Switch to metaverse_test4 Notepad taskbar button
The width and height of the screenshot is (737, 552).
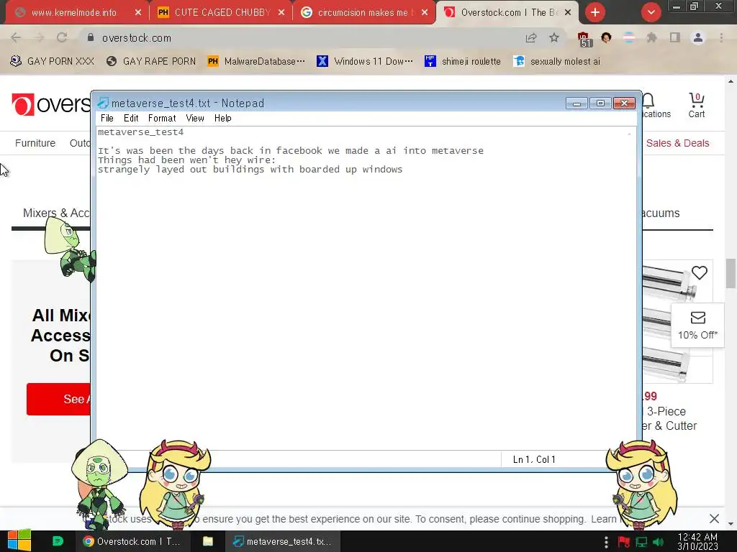(x=282, y=541)
